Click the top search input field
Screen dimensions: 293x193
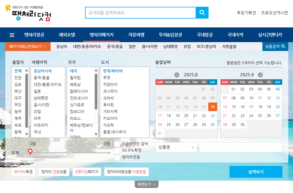pos(140,13)
